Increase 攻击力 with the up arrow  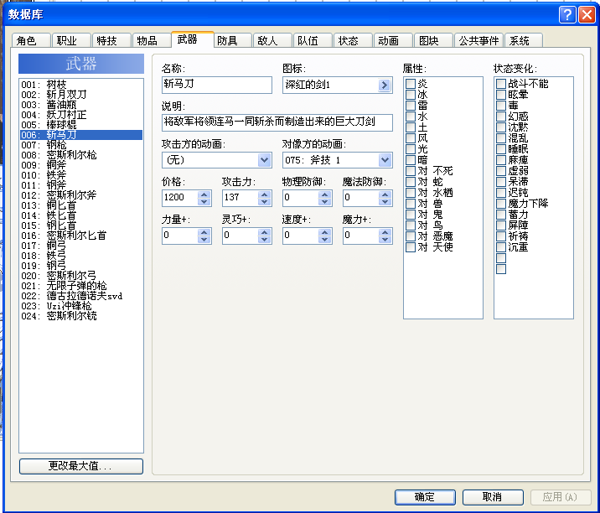pyautogui.click(x=265, y=194)
